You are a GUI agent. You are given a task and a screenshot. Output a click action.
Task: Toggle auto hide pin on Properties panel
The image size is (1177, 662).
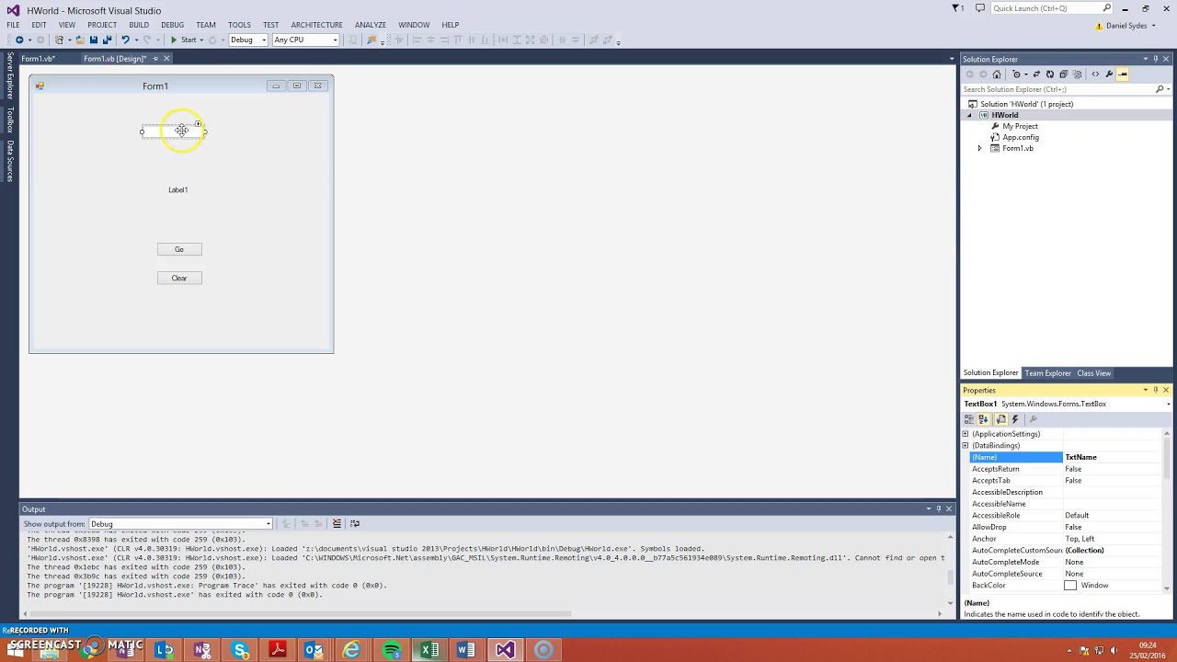point(1156,390)
